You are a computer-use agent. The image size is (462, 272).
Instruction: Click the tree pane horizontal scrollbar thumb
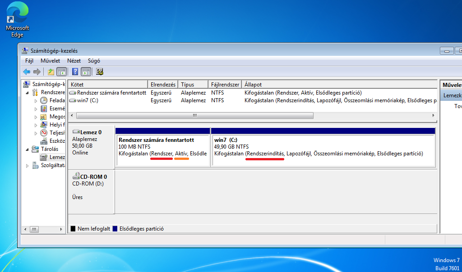point(34,229)
